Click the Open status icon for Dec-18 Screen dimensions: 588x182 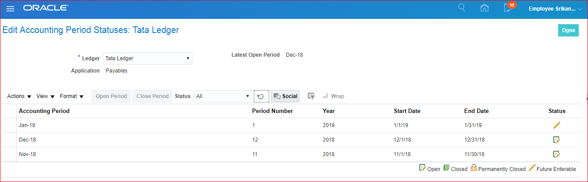click(x=556, y=140)
